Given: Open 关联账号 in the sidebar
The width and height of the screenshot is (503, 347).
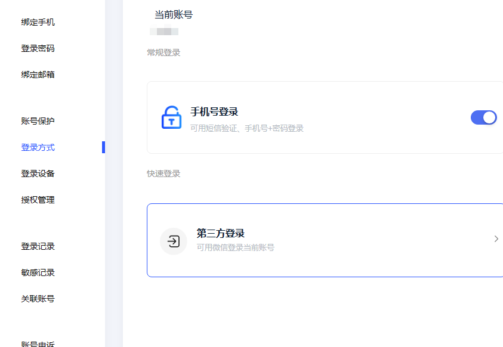Looking at the screenshot, I should click(x=38, y=299).
